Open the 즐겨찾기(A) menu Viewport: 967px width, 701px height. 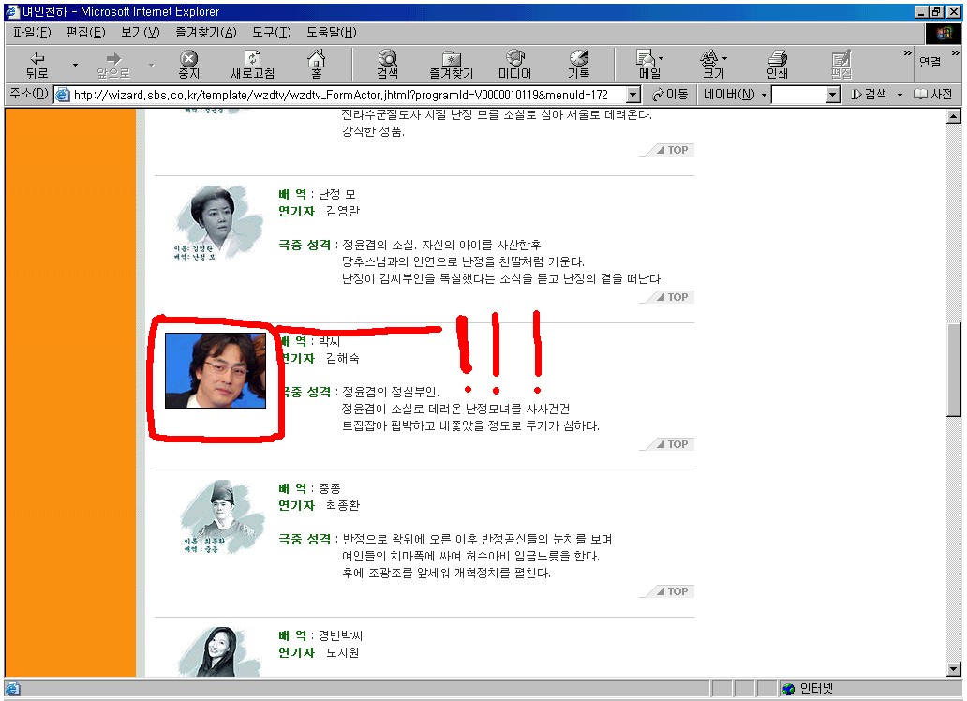point(205,33)
